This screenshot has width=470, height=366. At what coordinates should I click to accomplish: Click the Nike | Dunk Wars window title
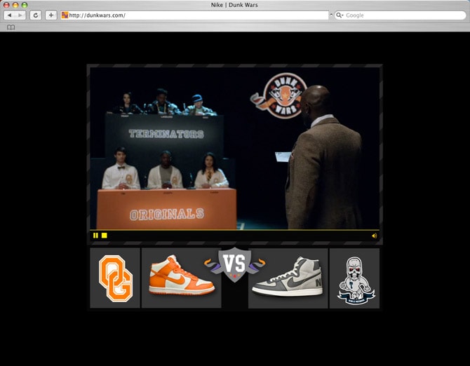pos(234,5)
